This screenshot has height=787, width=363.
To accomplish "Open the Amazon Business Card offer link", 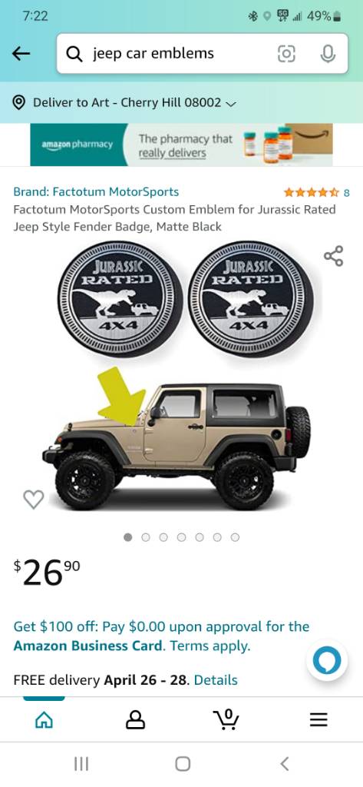I will [88, 646].
